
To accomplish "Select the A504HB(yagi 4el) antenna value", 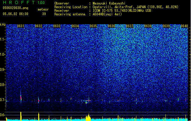I will [x=107, y=14].
